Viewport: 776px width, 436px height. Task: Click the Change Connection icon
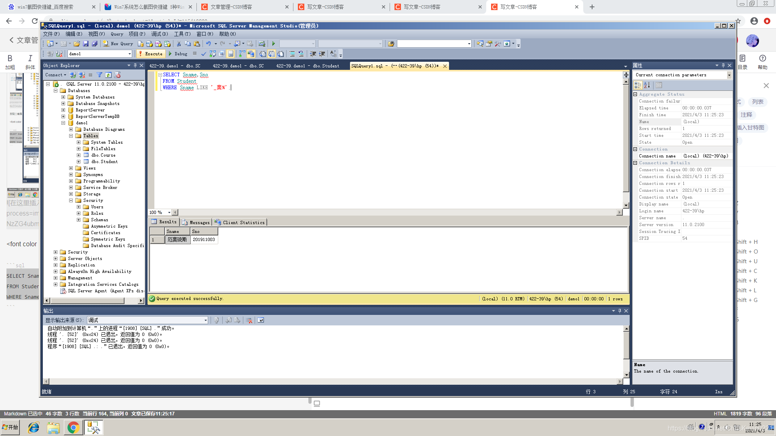coord(59,54)
